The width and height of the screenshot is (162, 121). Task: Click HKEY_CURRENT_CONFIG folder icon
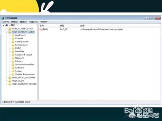[x=10, y=84]
